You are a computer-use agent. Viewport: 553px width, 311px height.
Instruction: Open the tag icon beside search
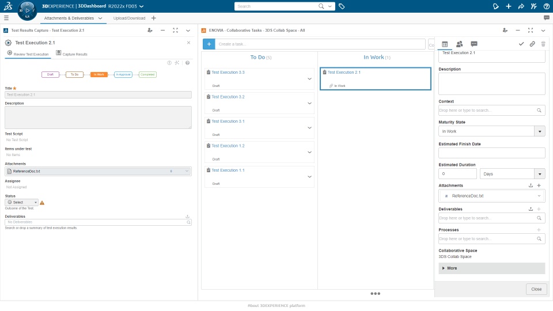pyautogui.click(x=342, y=6)
